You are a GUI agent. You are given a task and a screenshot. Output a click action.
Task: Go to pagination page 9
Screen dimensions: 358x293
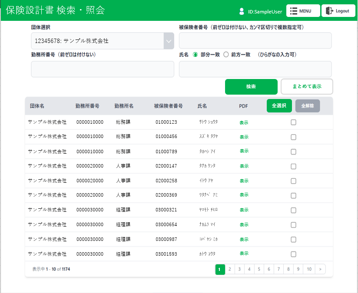pos(298,269)
